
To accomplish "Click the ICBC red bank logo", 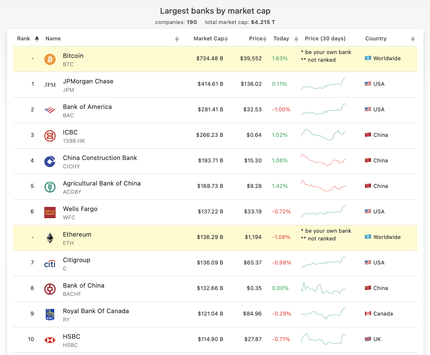I will pyautogui.click(x=50, y=136).
